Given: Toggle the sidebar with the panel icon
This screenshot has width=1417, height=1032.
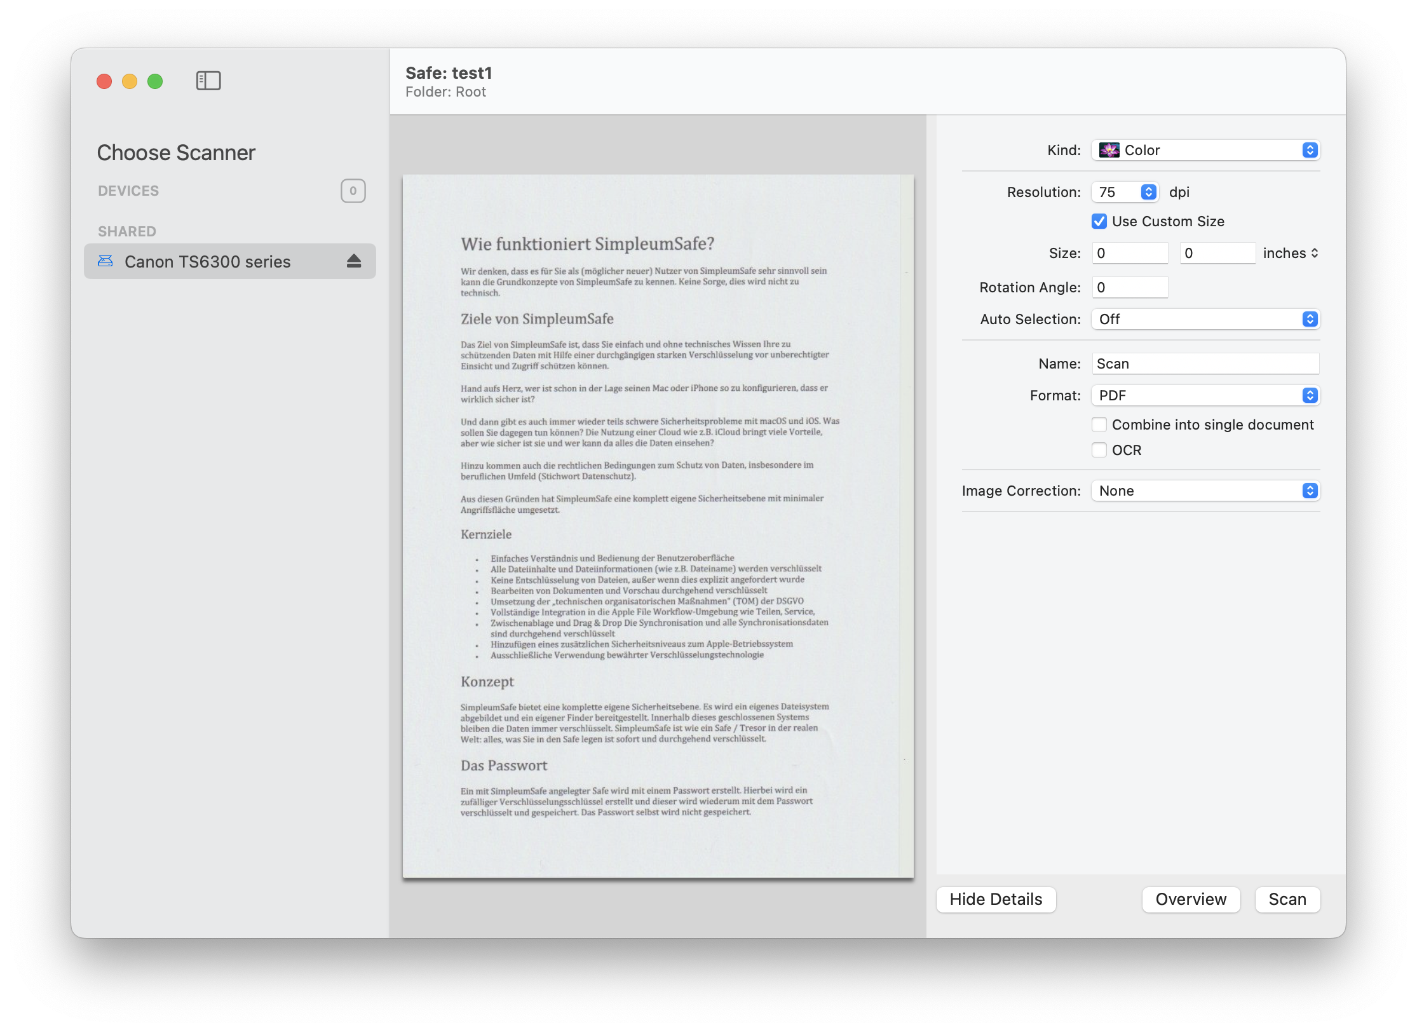Looking at the screenshot, I should tap(208, 81).
